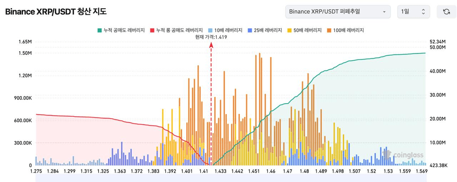
Task: Open the Binance XRP/USDT 퍼페추얼 pair dropdown
Action: click(338, 11)
